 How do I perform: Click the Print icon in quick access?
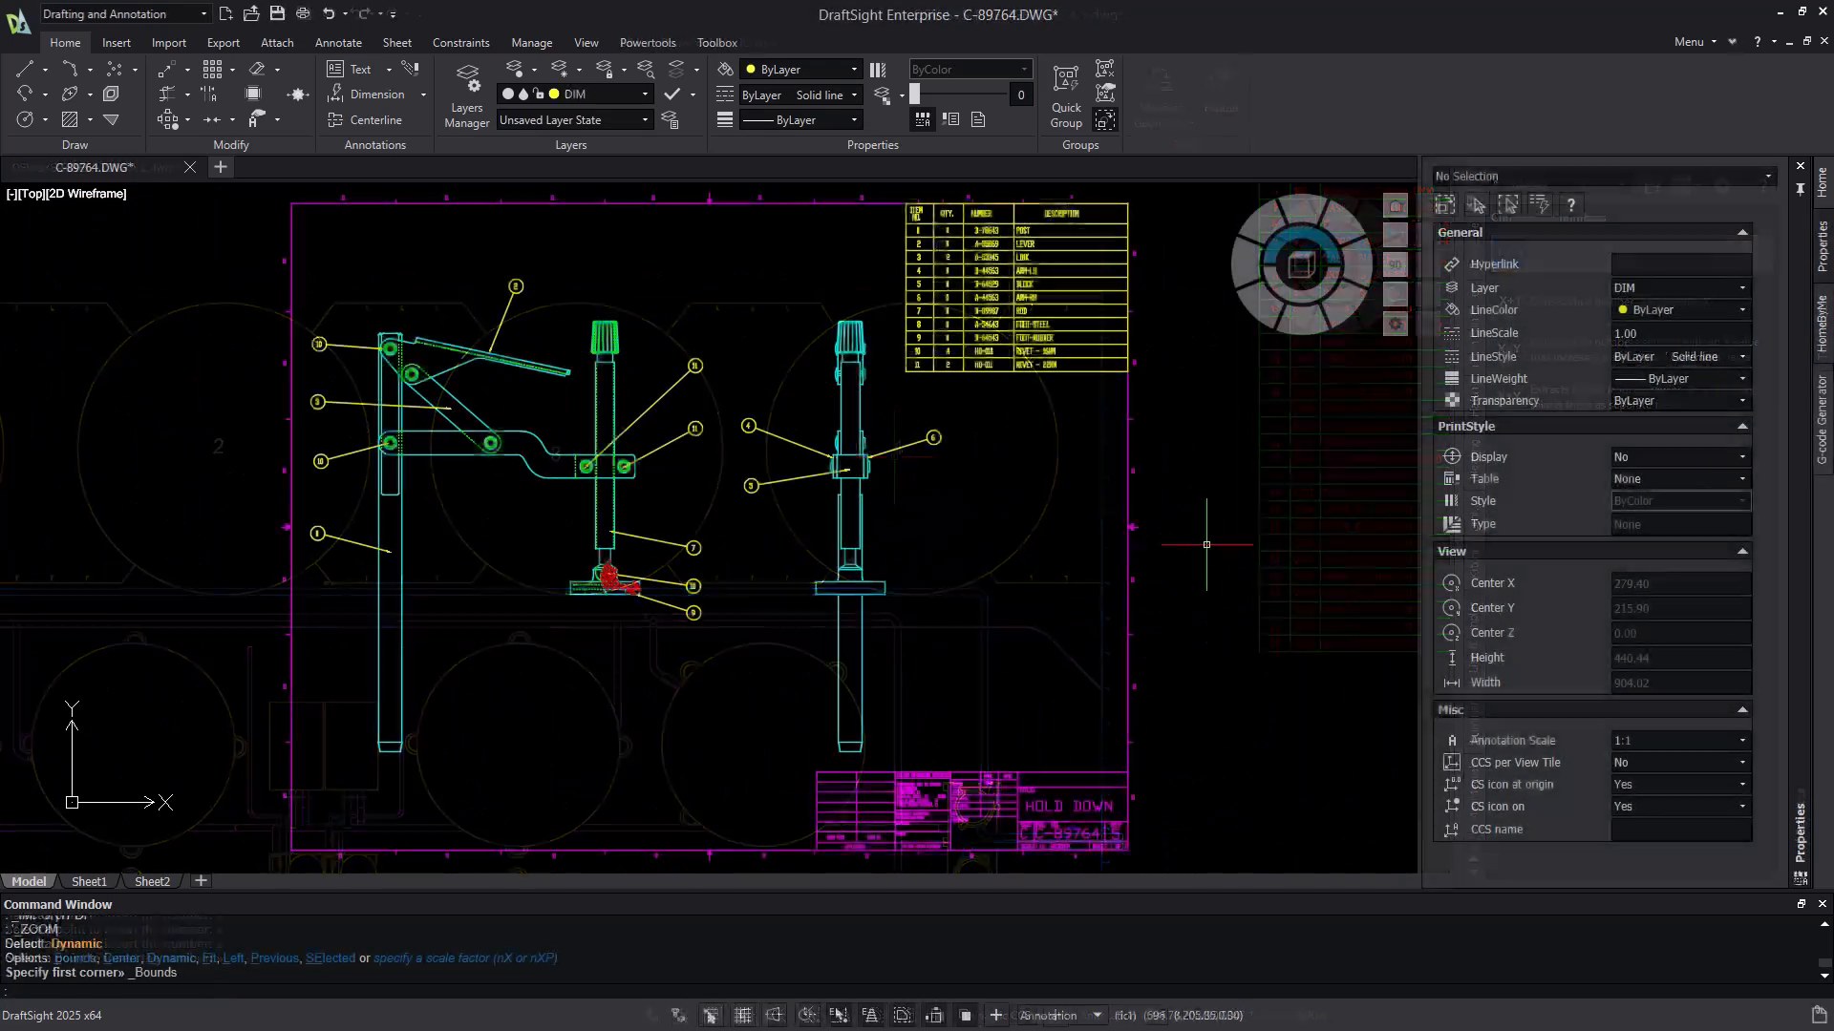(303, 13)
